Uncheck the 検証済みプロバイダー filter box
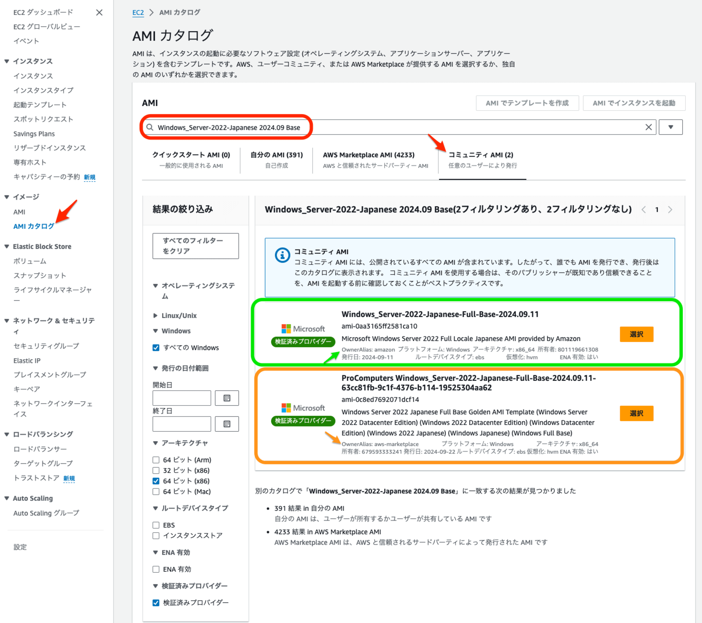Viewport: 702px width, 623px height. coord(156,603)
